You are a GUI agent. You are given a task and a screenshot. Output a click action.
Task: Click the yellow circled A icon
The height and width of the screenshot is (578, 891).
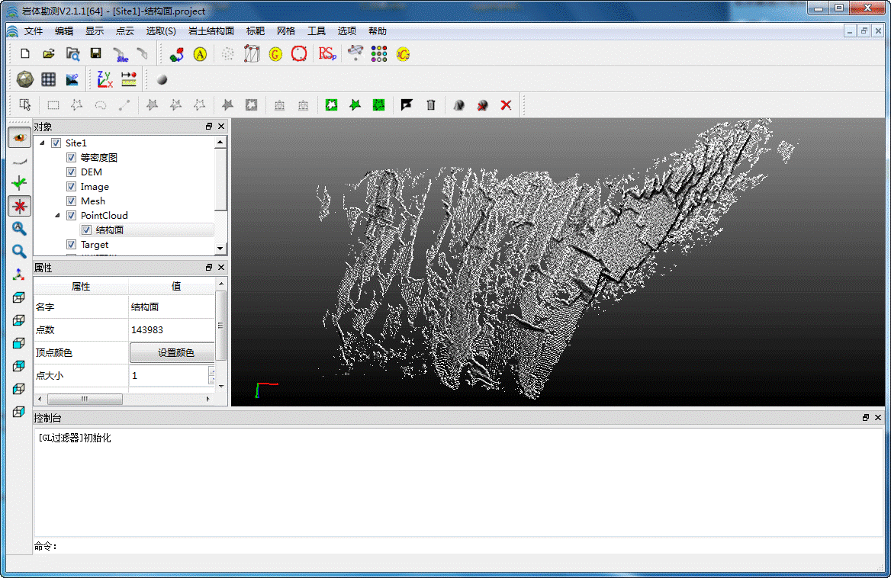(200, 54)
